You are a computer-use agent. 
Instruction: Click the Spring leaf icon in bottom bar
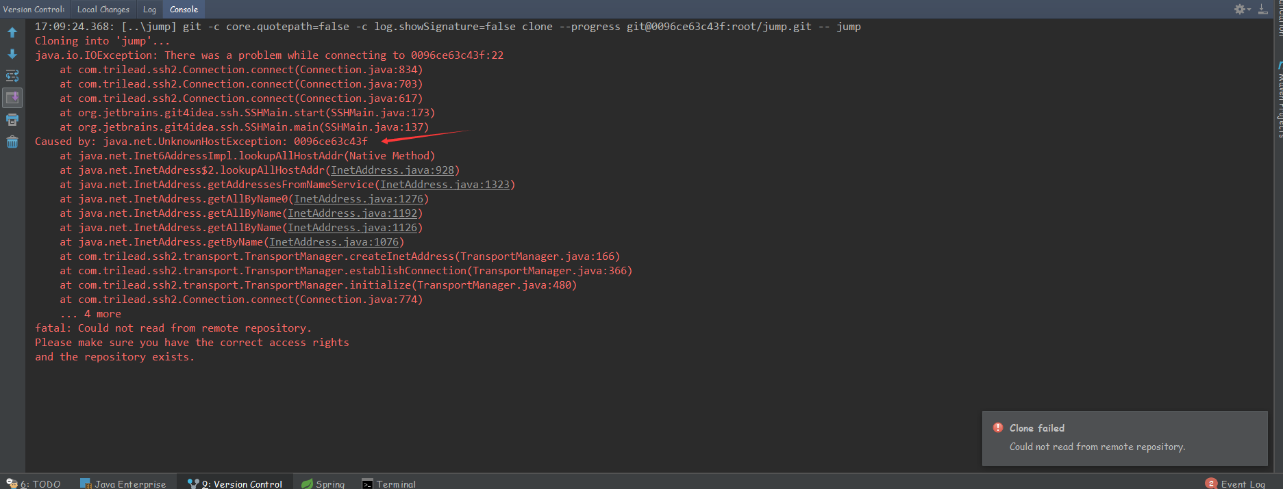click(x=307, y=484)
